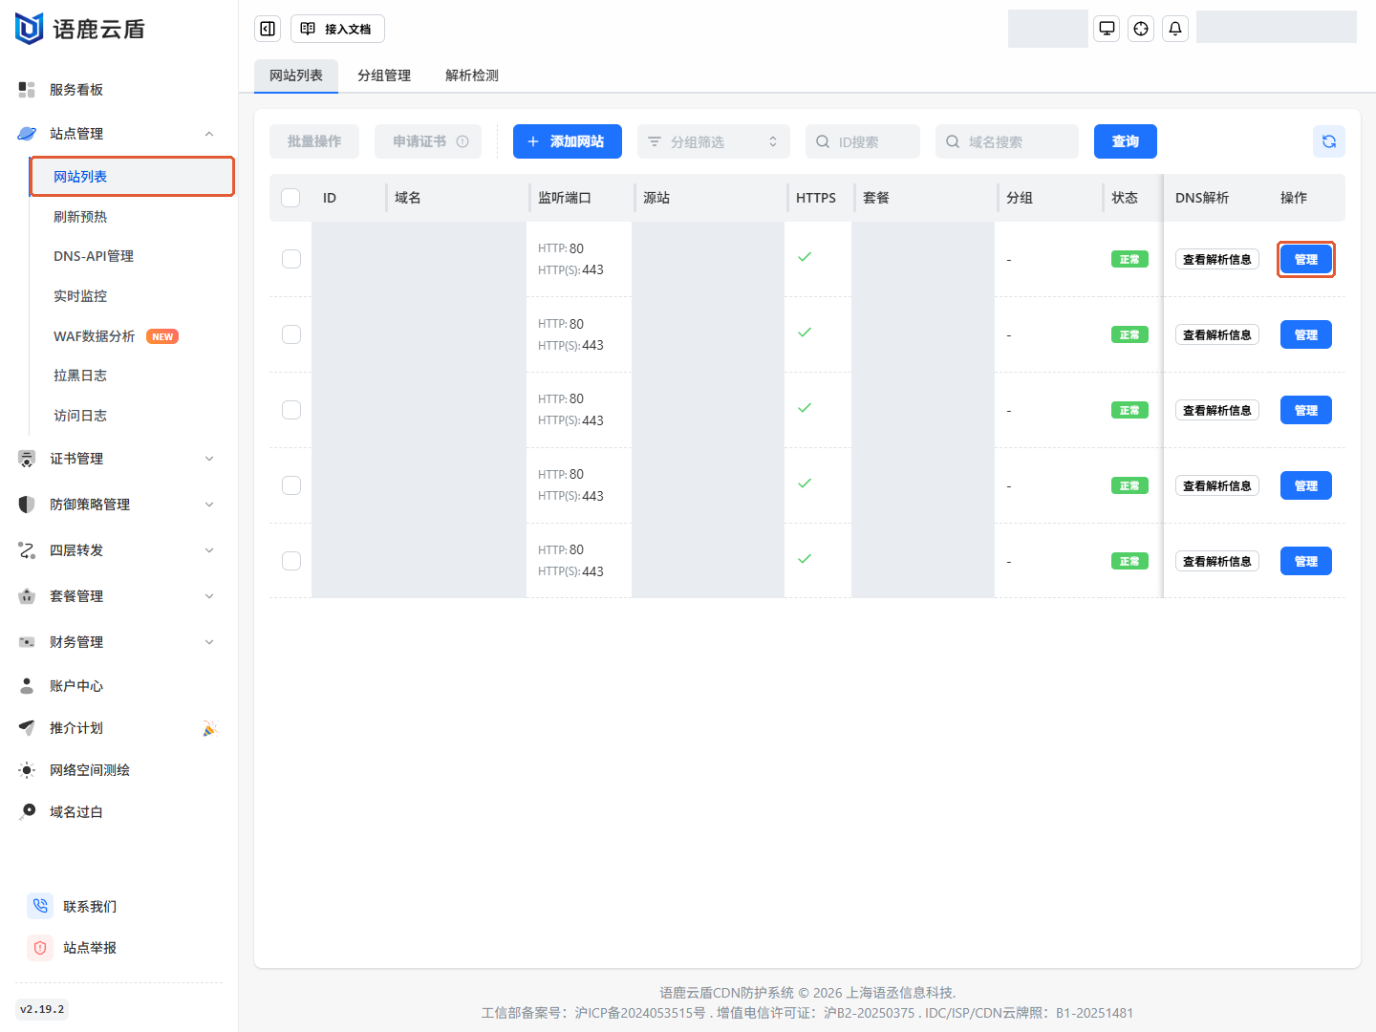This screenshot has height=1032, width=1376.
Task: Click the 财务管理 wallet icon
Action: click(x=27, y=642)
